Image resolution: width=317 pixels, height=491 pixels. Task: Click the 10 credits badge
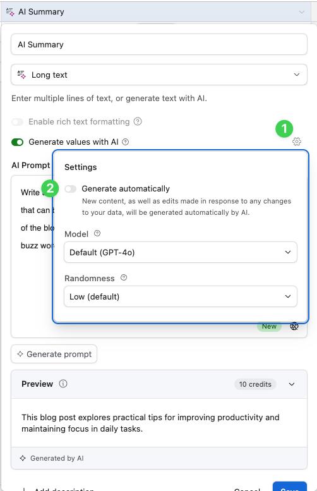click(x=255, y=384)
